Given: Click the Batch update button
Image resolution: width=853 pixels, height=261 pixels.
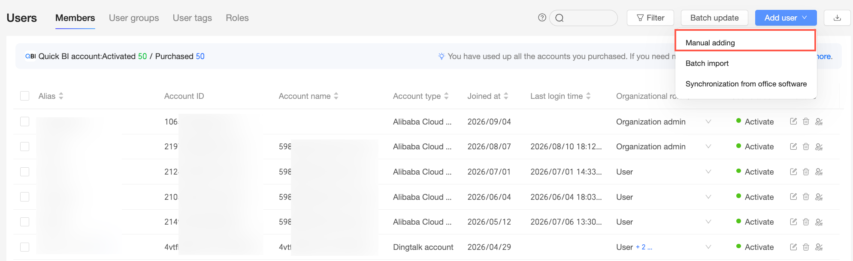Looking at the screenshot, I should [x=714, y=18].
